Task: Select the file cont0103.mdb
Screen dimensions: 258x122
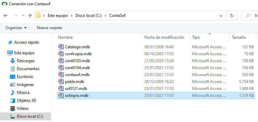Action: [x=77, y=61]
